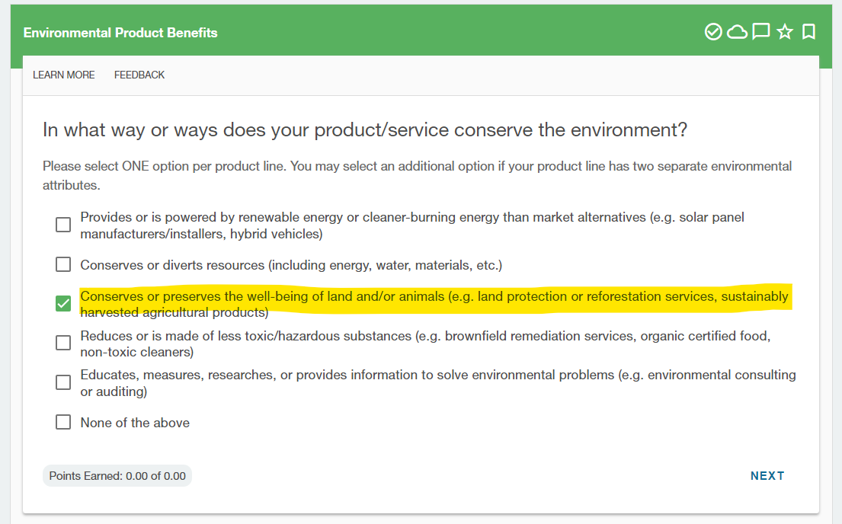This screenshot has width=842, height=524.
Task: Click the highlighted land protection option text
Action: click(x=434, y=304)
